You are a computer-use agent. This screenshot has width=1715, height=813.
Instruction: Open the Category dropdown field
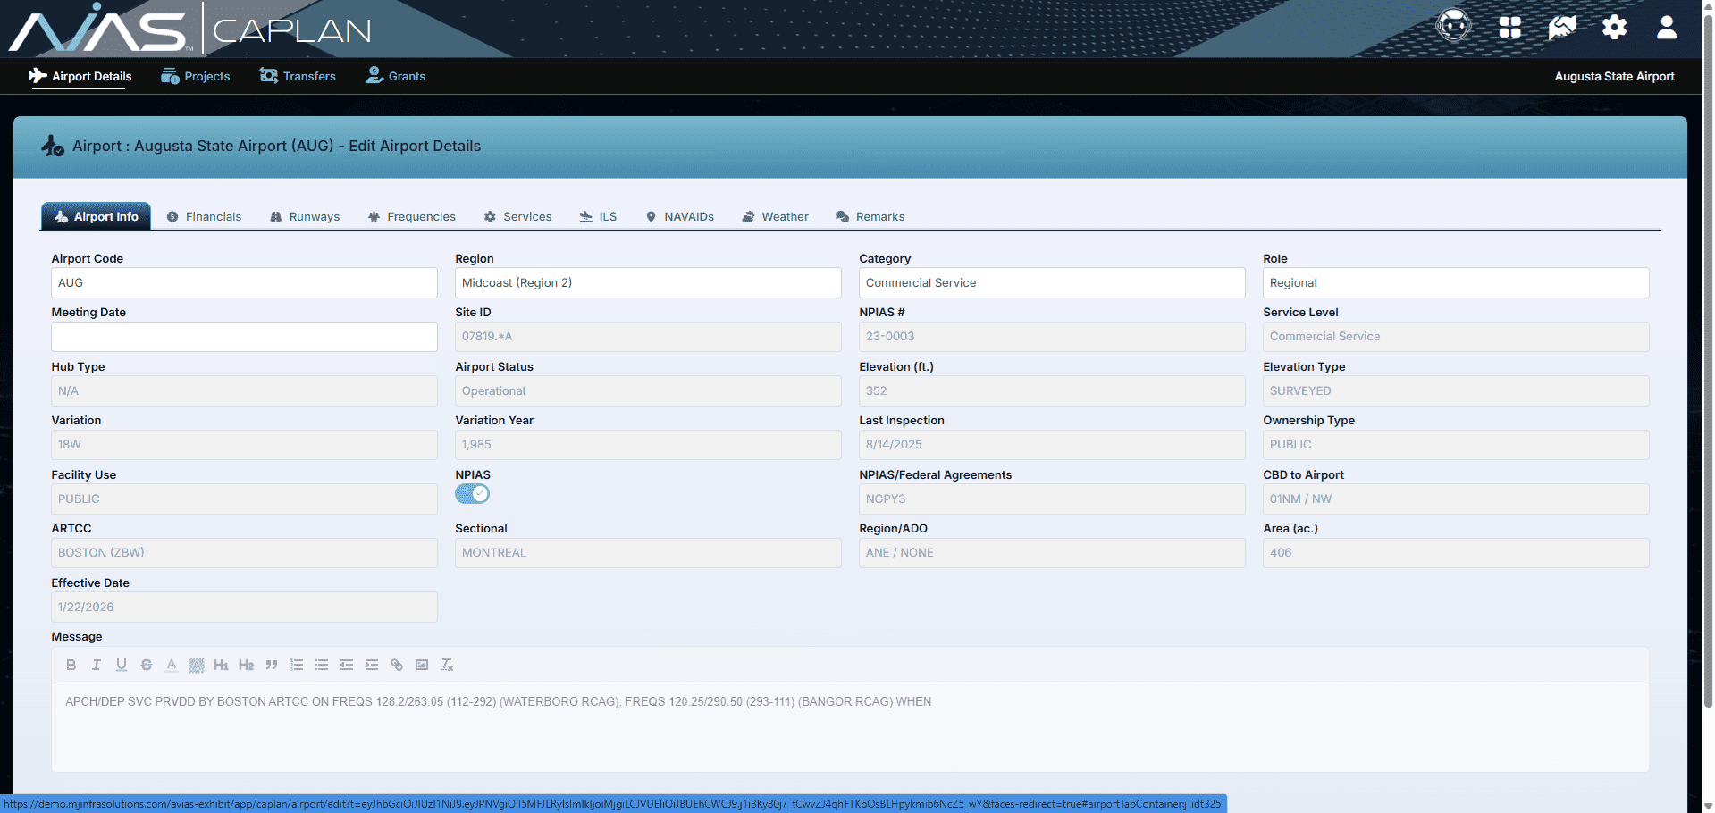1051,283
